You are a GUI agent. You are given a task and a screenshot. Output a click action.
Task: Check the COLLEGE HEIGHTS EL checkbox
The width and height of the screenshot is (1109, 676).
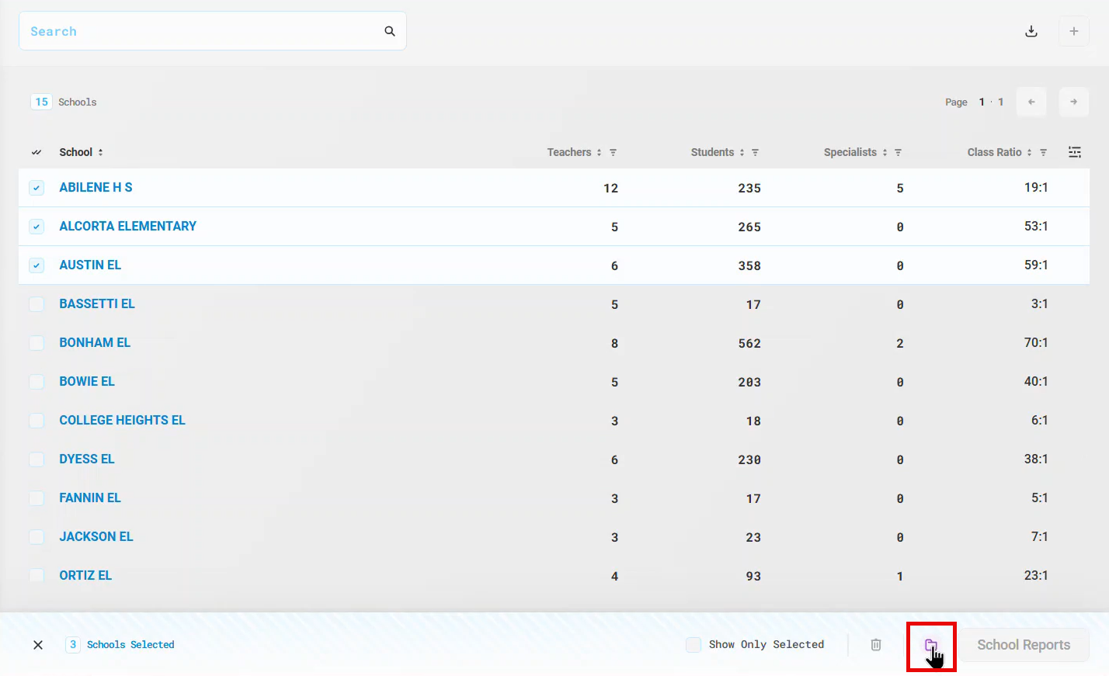point(37,421)
